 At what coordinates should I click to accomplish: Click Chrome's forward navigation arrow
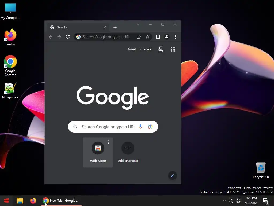[x=59, y=37]
